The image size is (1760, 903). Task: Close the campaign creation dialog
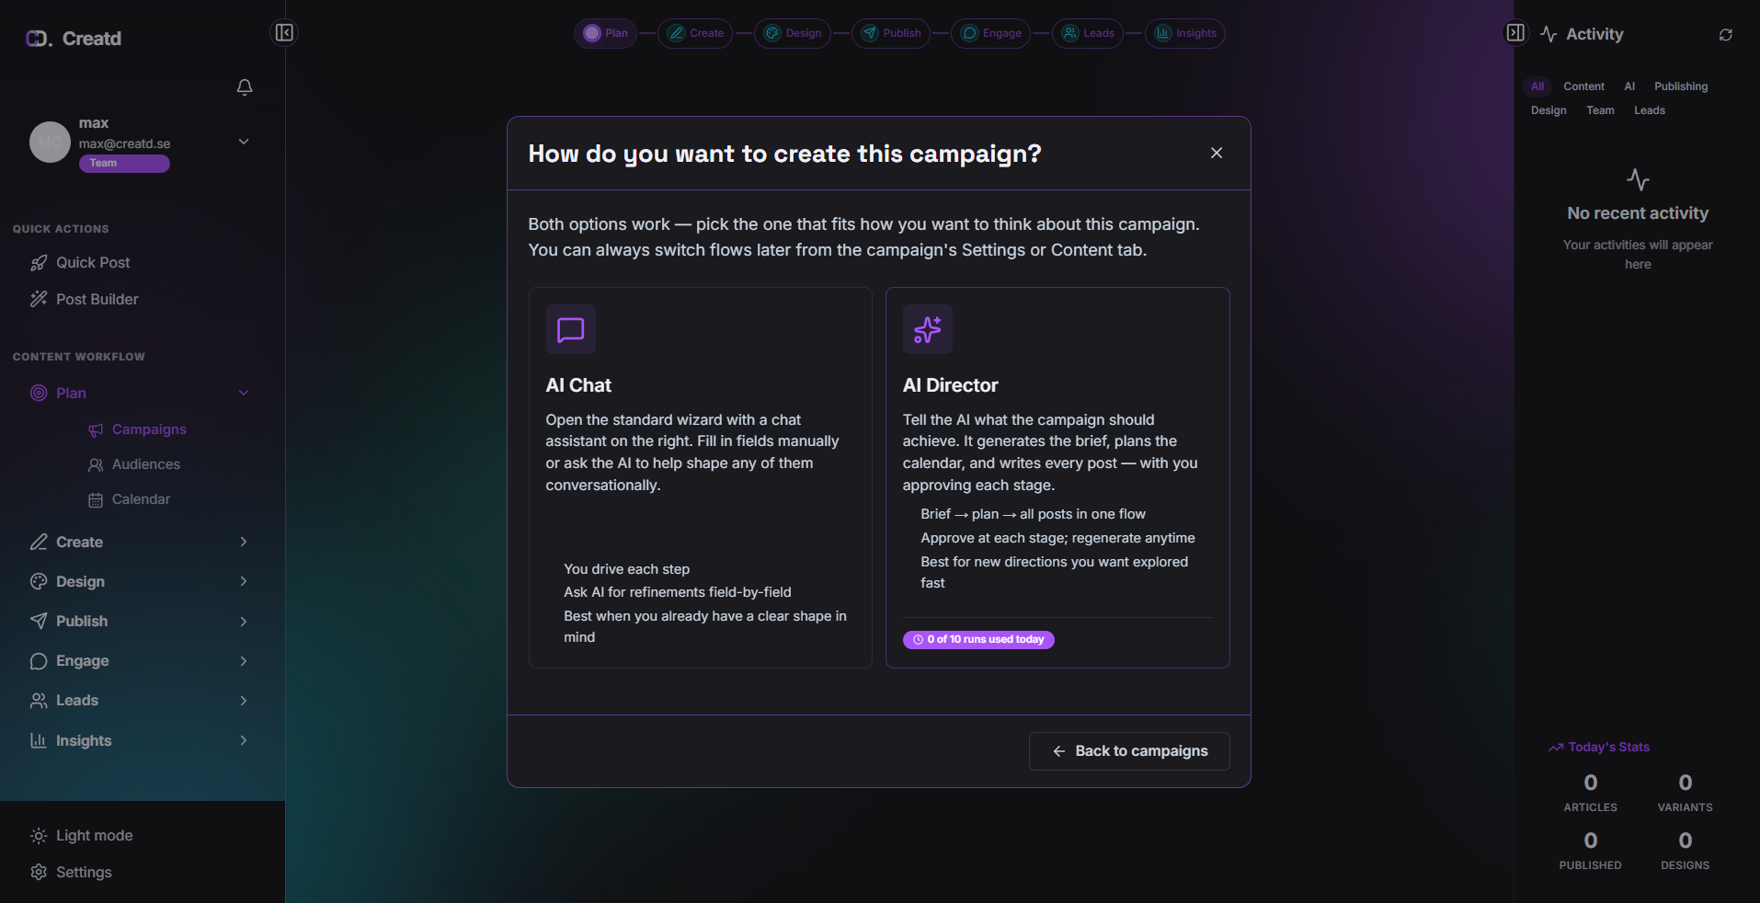[1217, 154]
